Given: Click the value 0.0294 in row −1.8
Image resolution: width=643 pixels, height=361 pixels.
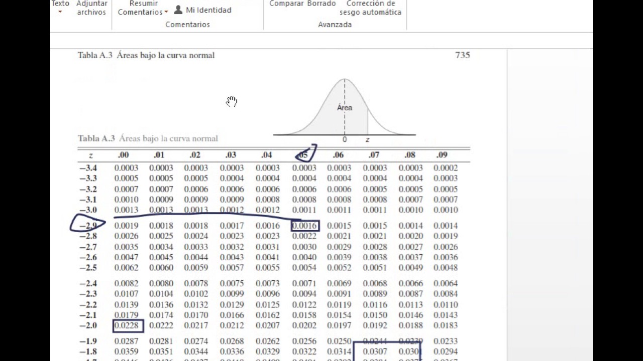Looking at the screenshot, I should pos(446,352).
